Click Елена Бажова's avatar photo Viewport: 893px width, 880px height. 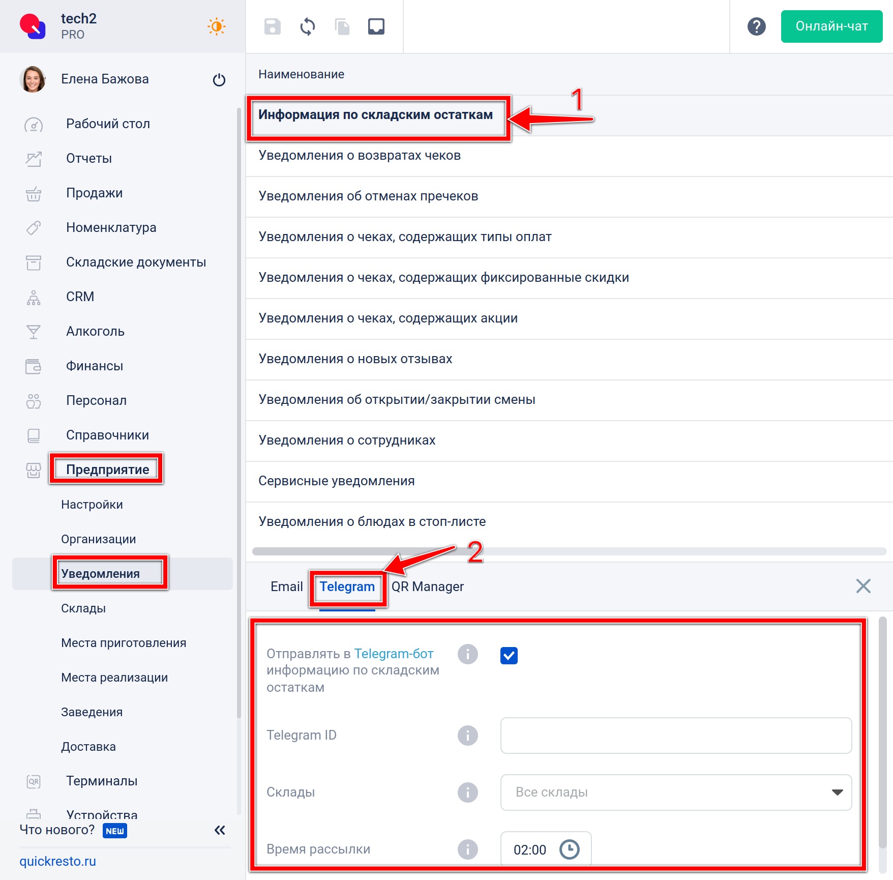point(33,79)
